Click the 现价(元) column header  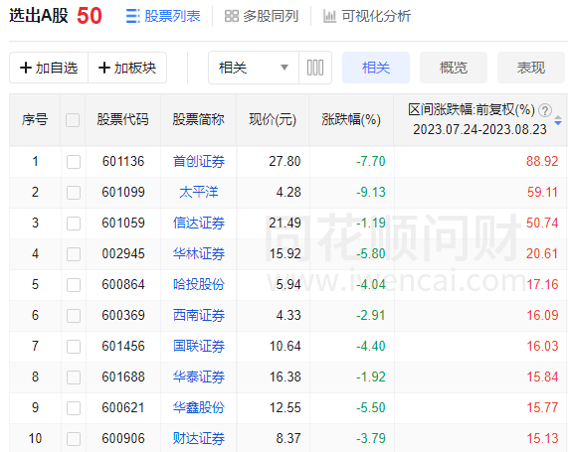click(273, 119)
